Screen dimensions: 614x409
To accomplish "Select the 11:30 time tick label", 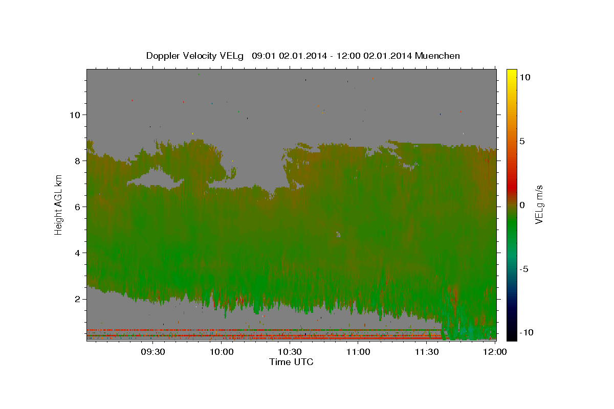I will click(x=427, y=352).
